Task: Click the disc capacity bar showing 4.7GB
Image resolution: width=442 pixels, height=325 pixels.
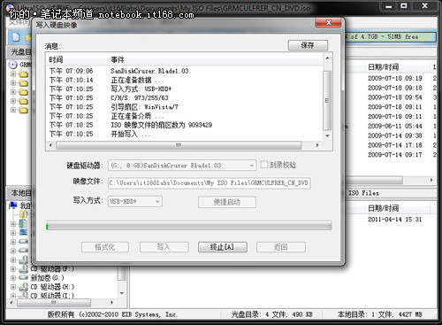Action: tap(391, 37)
